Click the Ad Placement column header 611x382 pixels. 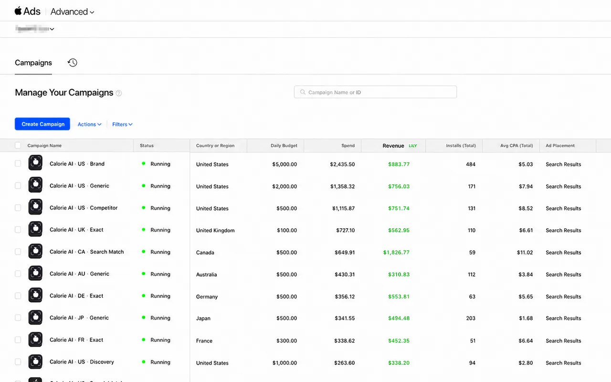[560, 146]
